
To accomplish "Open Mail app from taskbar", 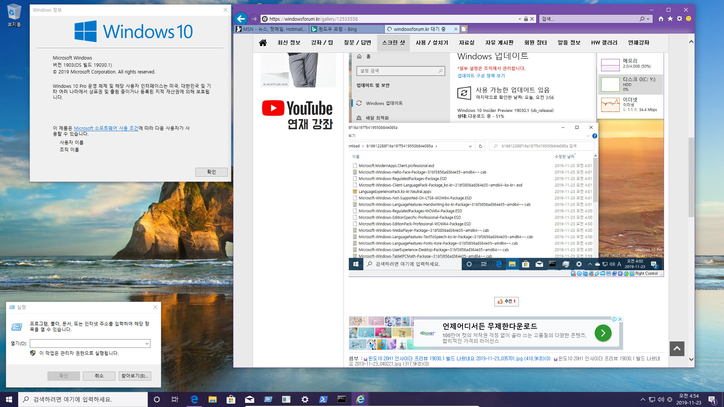I will [249, 399].
